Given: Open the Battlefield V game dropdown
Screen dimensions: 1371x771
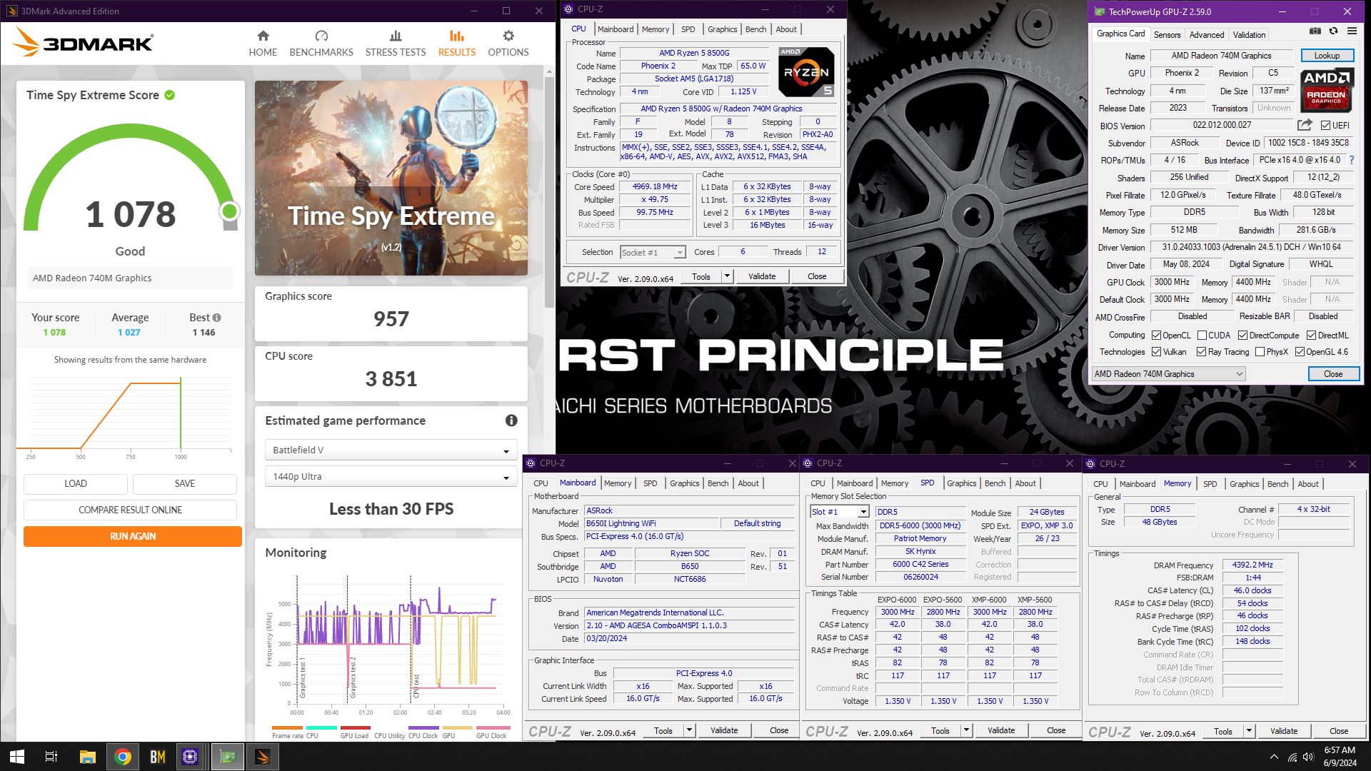Looking at the screenshot, I should pyautogui.click(x=391, y=450).
